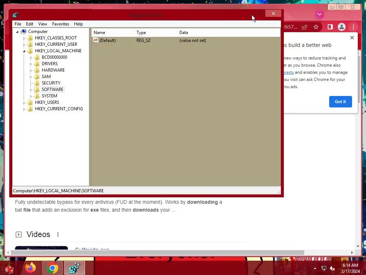Click the REG_SZ type cell

[x=143, y=40]
